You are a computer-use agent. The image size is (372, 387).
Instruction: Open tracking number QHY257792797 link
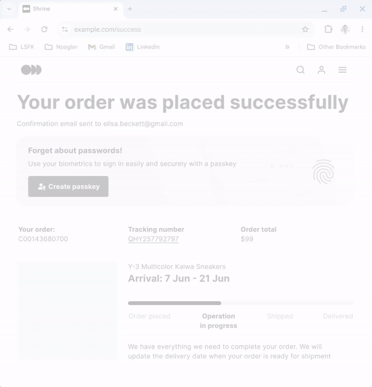(x=153, y=239)
